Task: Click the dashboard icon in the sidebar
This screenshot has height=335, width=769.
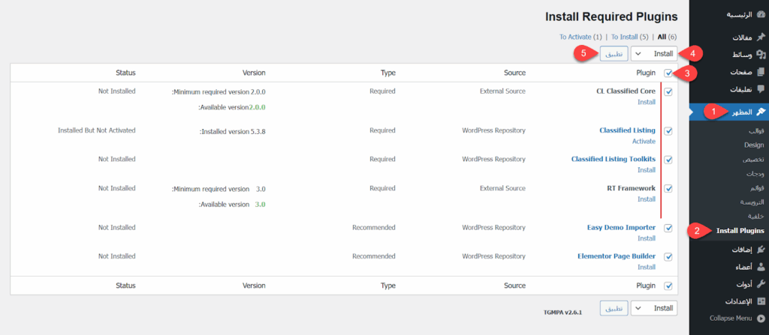Action: (x=761, y=15)
